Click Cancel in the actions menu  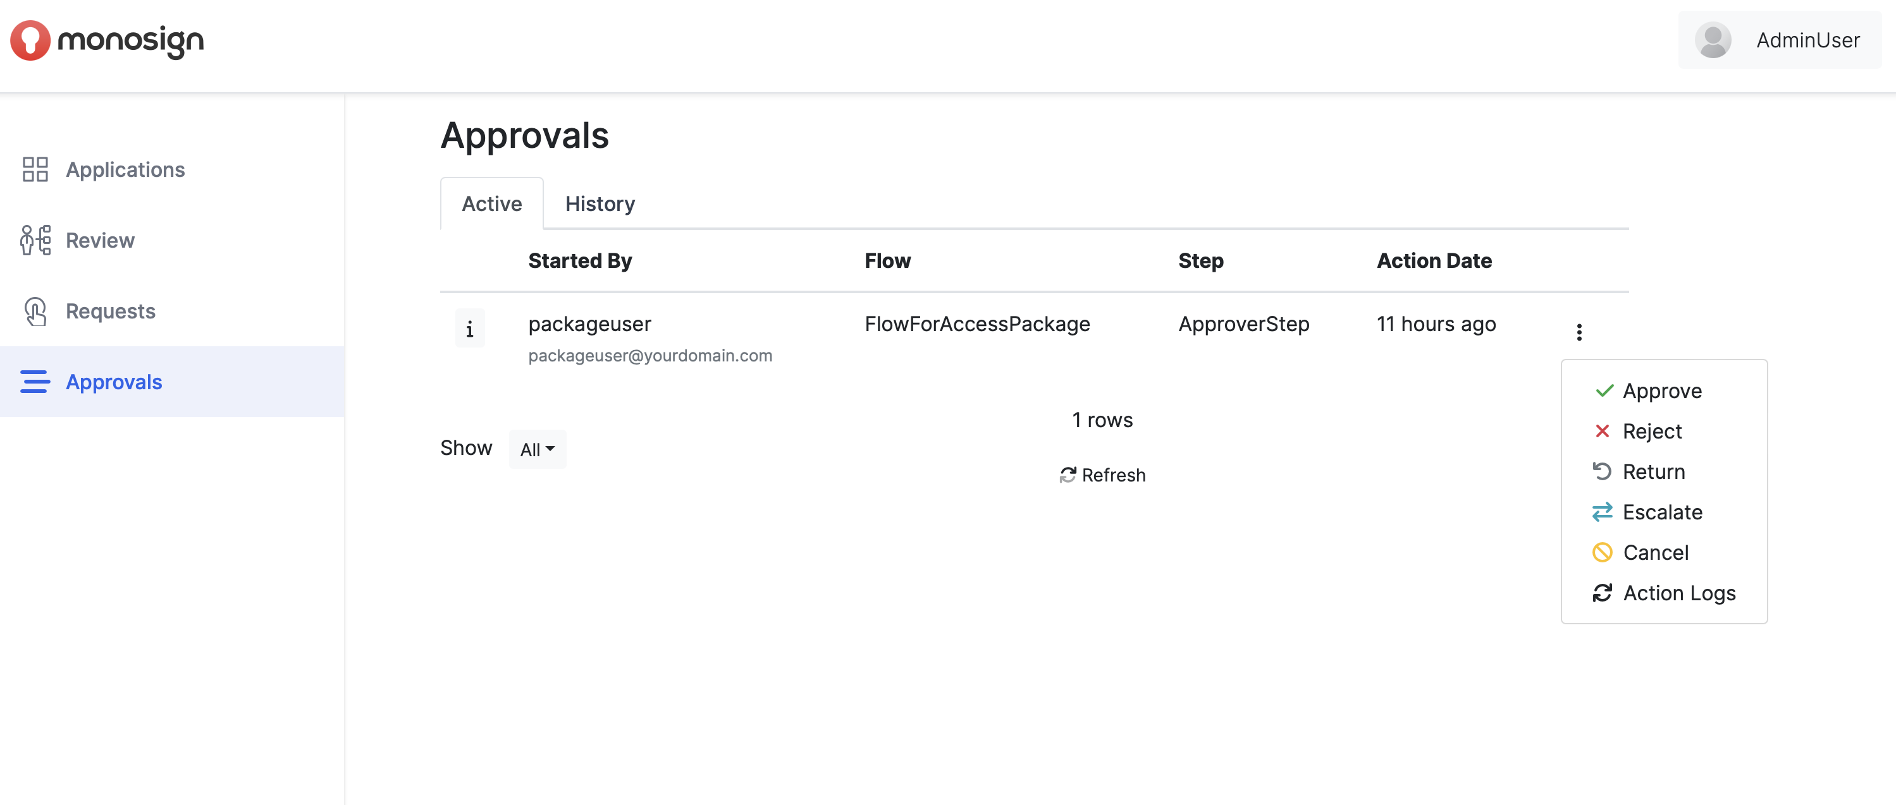click(1654, 553)
